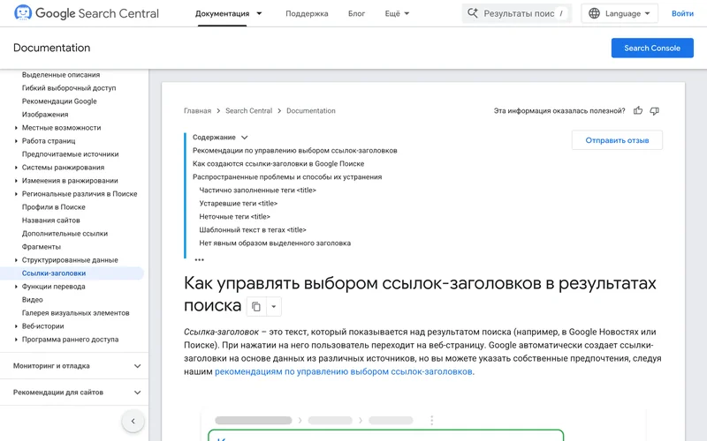Open Выделенные описания in sidebar
Screen dimensions: 707x441
pyautogui.click(x=61, y=75)
